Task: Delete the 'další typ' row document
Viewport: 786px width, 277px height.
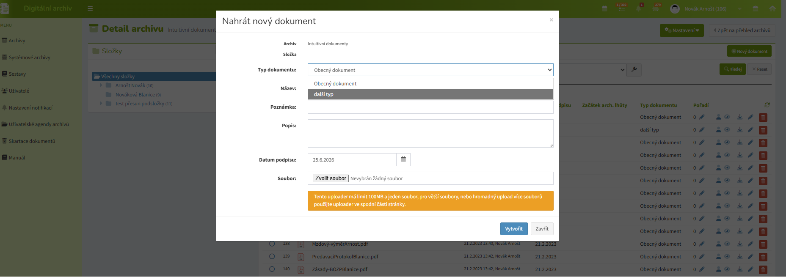Action: click(763, 130)
